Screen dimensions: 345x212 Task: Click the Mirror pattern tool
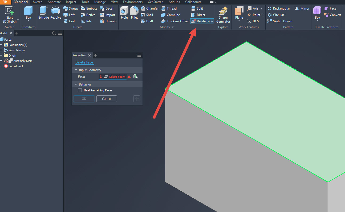[302, 8]
